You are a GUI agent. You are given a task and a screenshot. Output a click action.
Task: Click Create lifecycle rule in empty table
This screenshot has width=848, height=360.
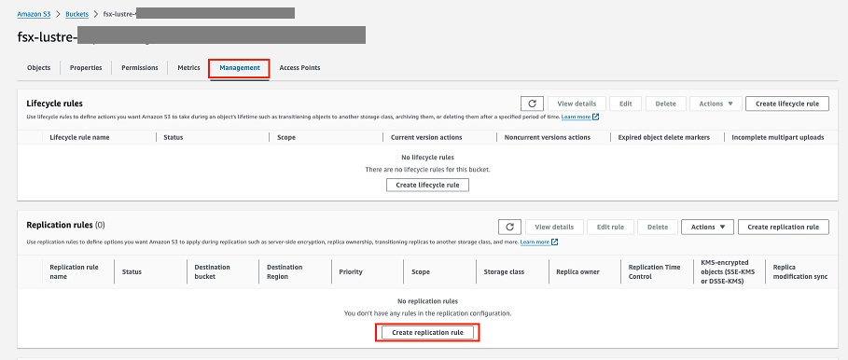[427, 185]
